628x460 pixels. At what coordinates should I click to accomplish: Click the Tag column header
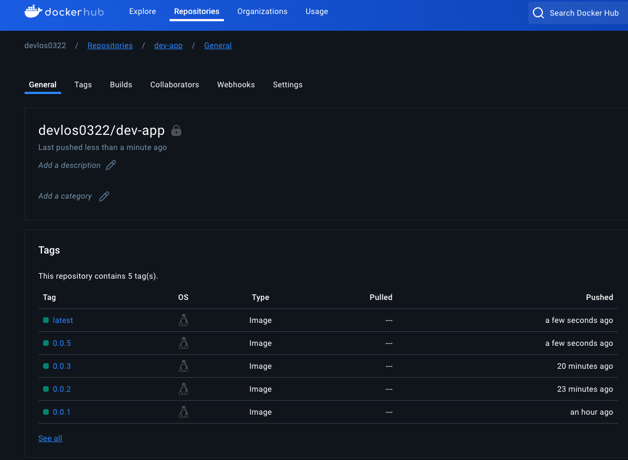tap(49, 298)
